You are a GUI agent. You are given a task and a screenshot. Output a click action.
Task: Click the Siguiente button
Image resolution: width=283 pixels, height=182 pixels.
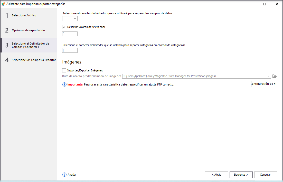(x=241, y=175)
